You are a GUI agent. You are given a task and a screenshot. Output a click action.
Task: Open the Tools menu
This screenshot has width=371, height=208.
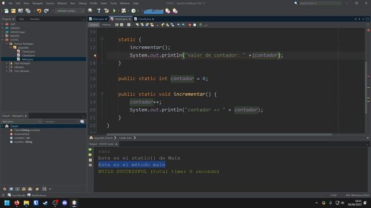(x=114, y=3)
